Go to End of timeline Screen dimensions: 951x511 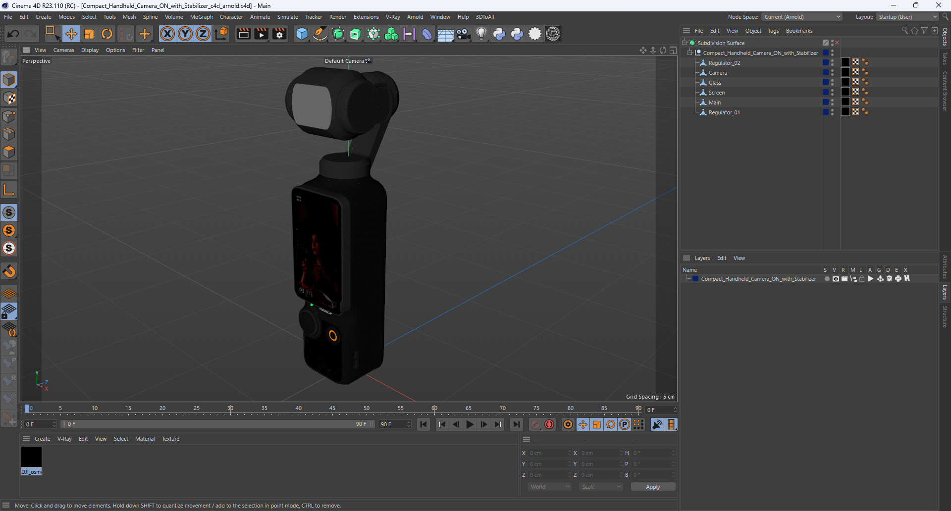516,424
